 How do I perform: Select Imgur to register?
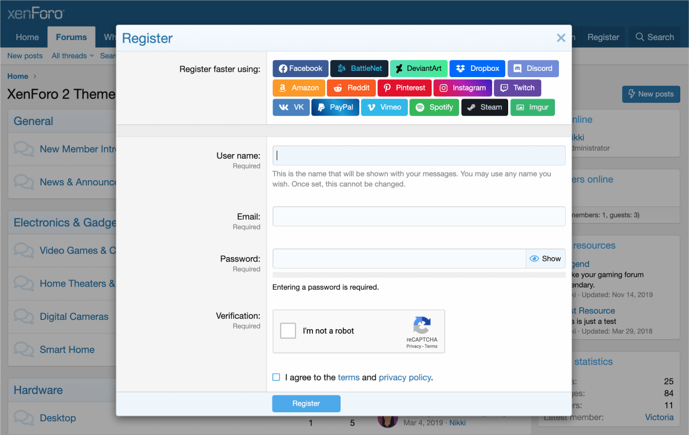pyautogui.click(x=532, y=107)
